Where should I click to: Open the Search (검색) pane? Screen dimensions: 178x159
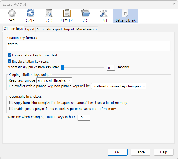pyautogui.click(x=49, y=16)
